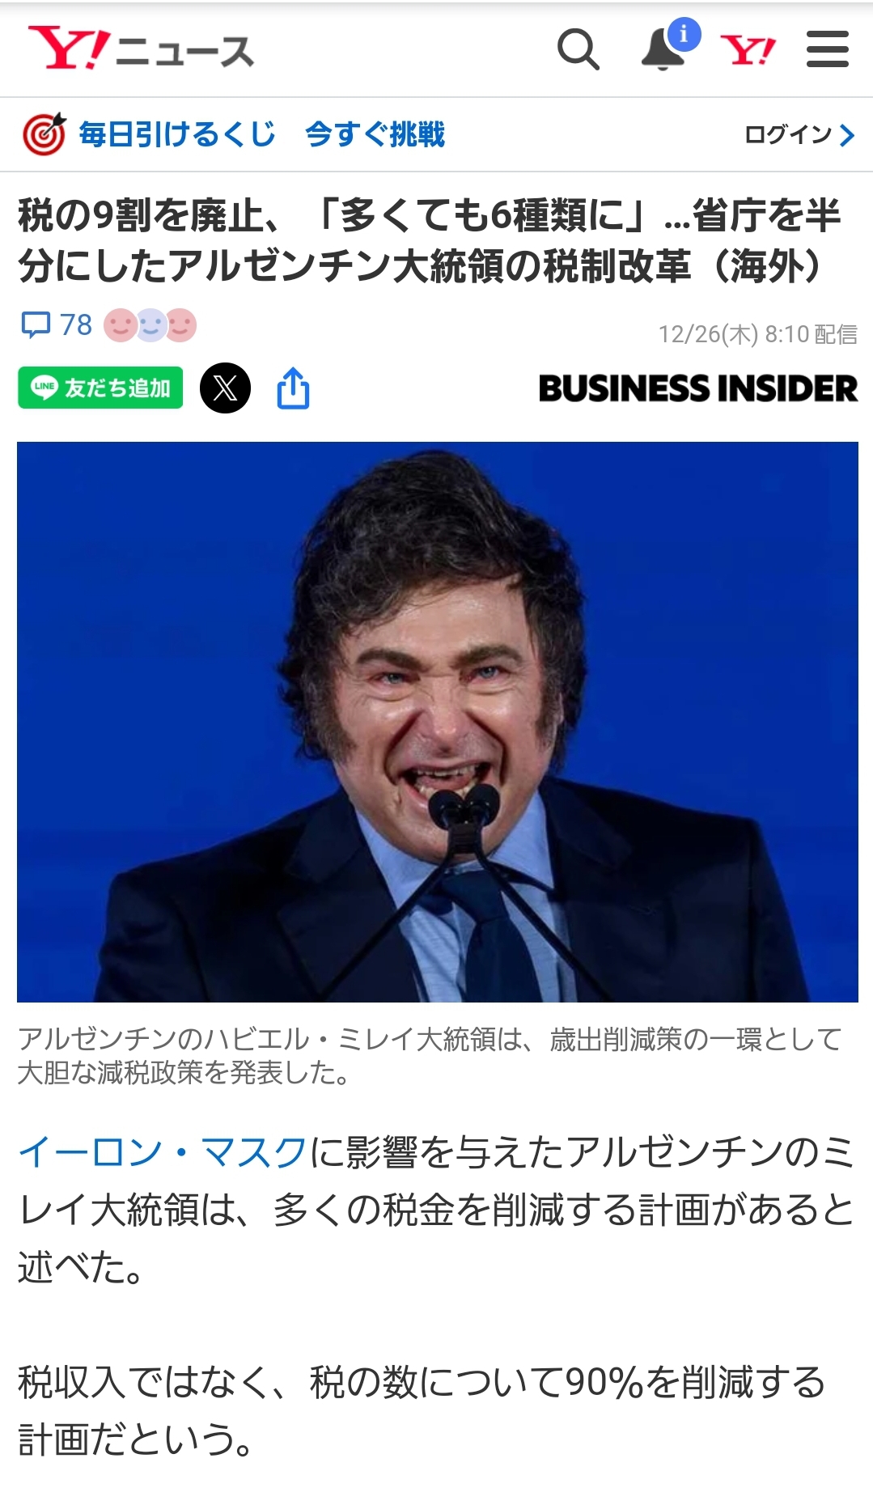Image resolution: width=873 pixels, height=1488 pixels.
Task: Tap the red Yahoo! icon near the menu
Action: [x=748, y=50]
